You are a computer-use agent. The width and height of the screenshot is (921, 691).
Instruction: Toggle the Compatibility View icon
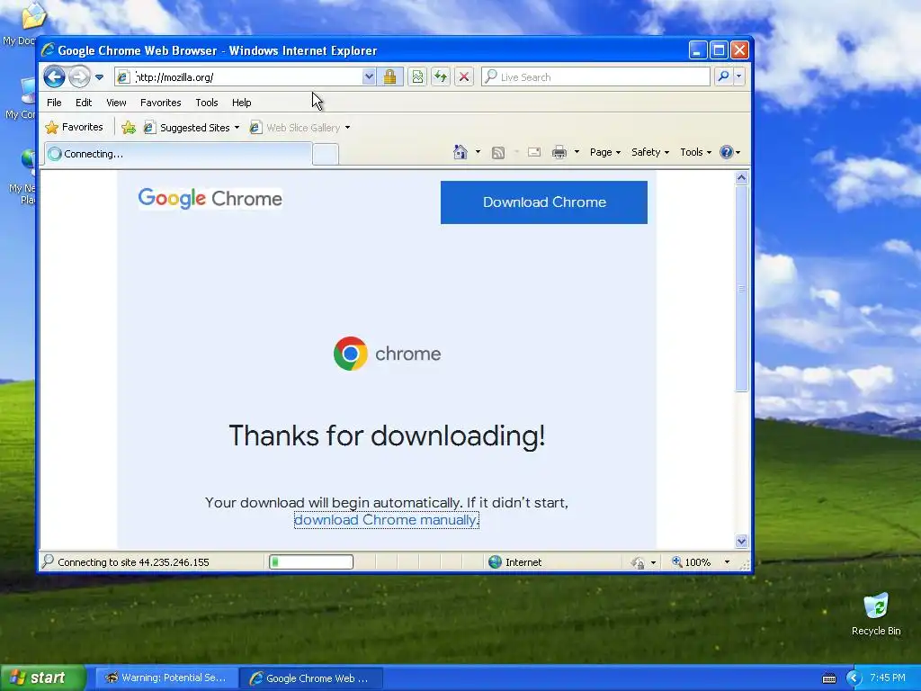point(417,77)
